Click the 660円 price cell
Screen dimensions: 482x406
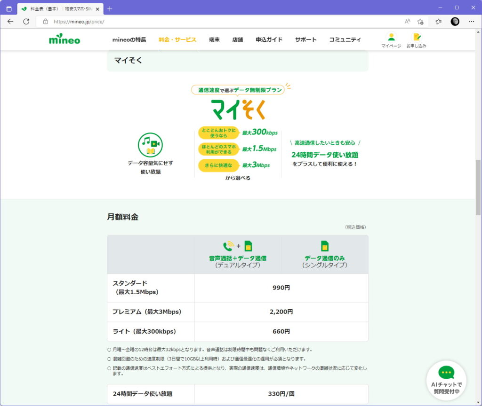tap(281, 331)
